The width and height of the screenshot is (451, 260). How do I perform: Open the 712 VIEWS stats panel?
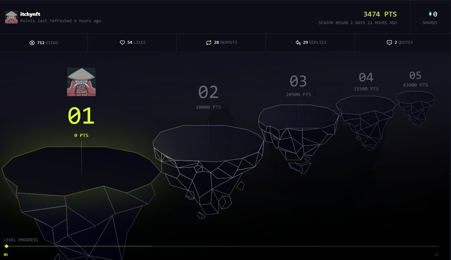[44, 42]
